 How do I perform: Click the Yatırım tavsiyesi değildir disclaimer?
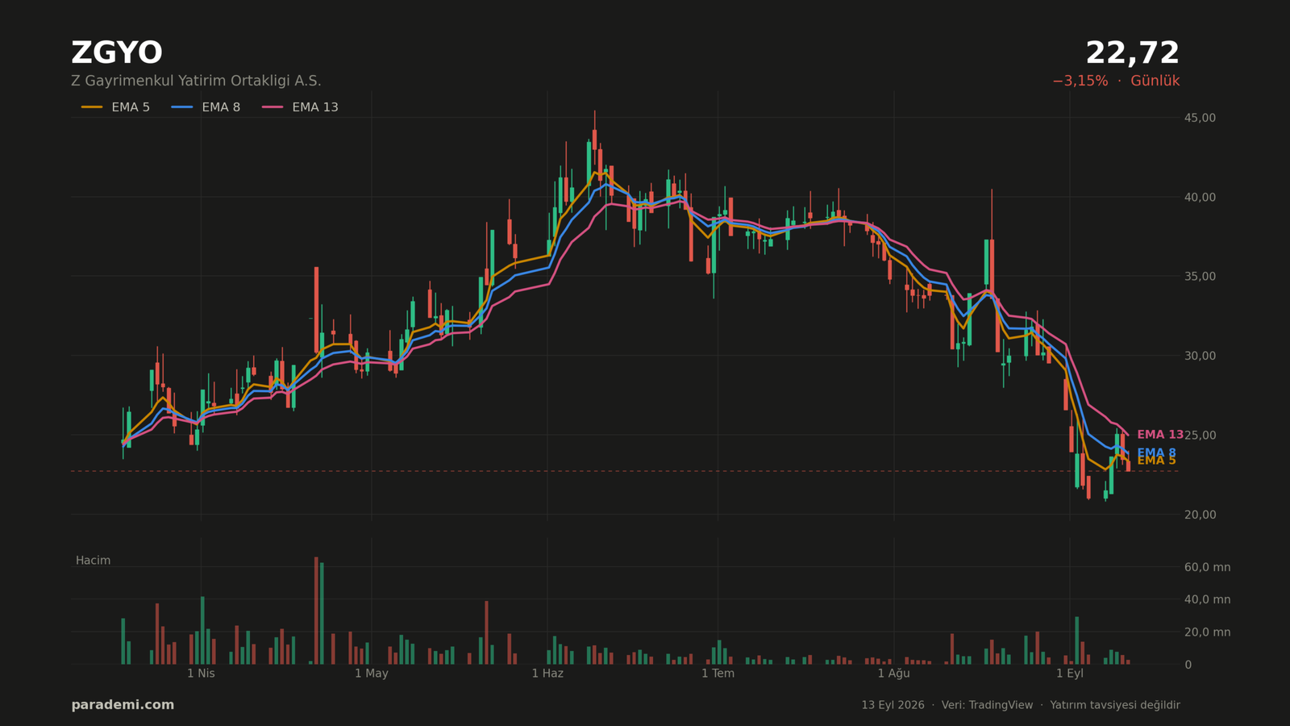click(x=1115, y=705)
